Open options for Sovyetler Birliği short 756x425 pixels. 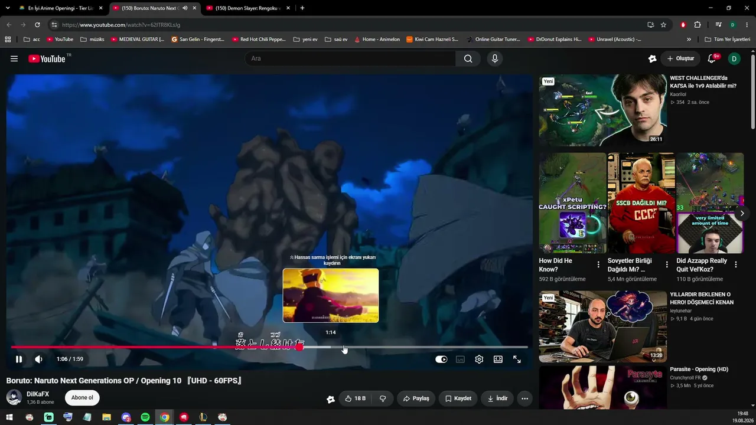point(667,264)
